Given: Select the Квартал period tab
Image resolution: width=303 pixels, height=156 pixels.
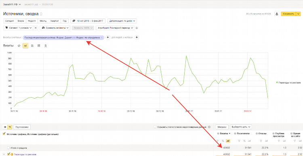Looking at the screenshot, I should pos(55,21).
